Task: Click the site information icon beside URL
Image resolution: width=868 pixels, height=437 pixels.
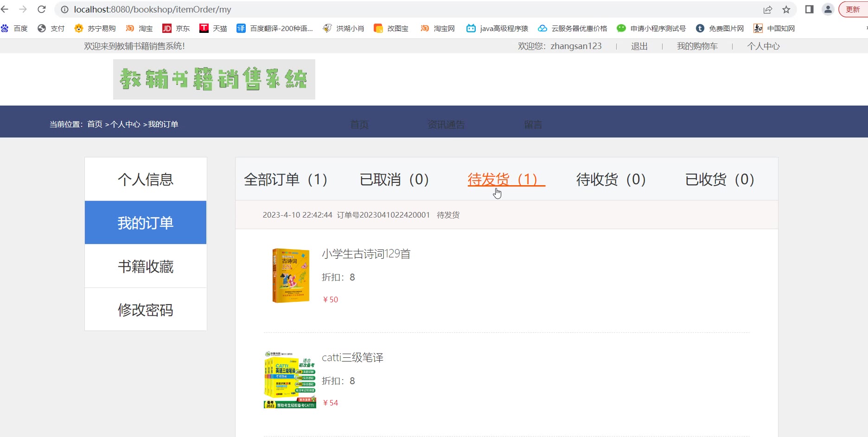Action: (x=64, y=9)
